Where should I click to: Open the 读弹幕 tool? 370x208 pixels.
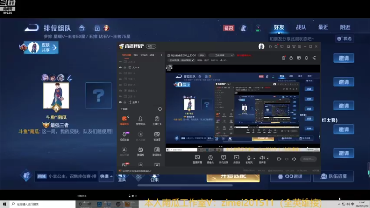point(157,136)
